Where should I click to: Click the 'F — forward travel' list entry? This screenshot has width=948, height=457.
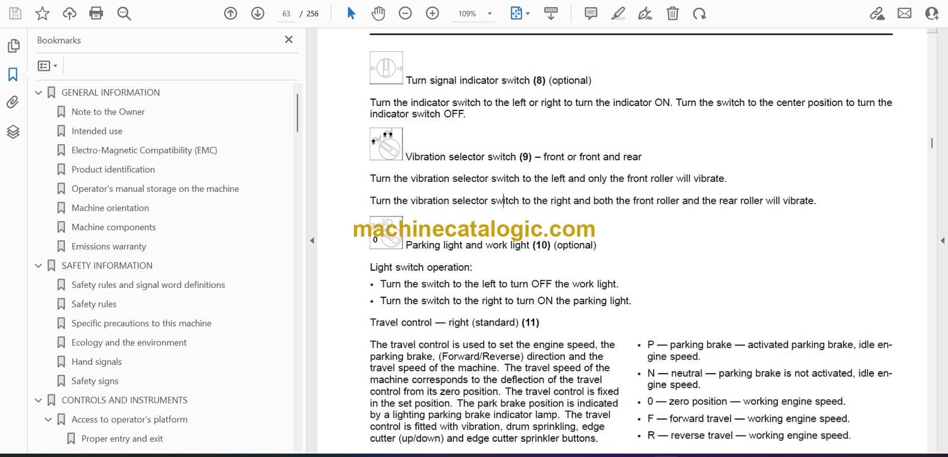748,418
